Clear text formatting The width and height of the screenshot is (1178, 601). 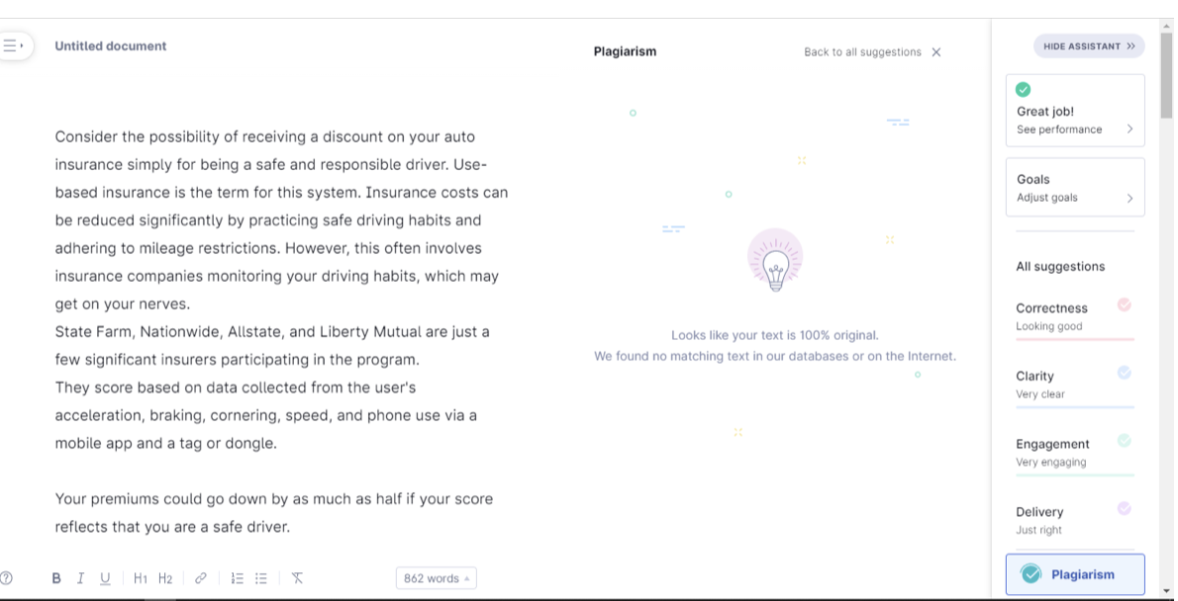coord(297,578)
